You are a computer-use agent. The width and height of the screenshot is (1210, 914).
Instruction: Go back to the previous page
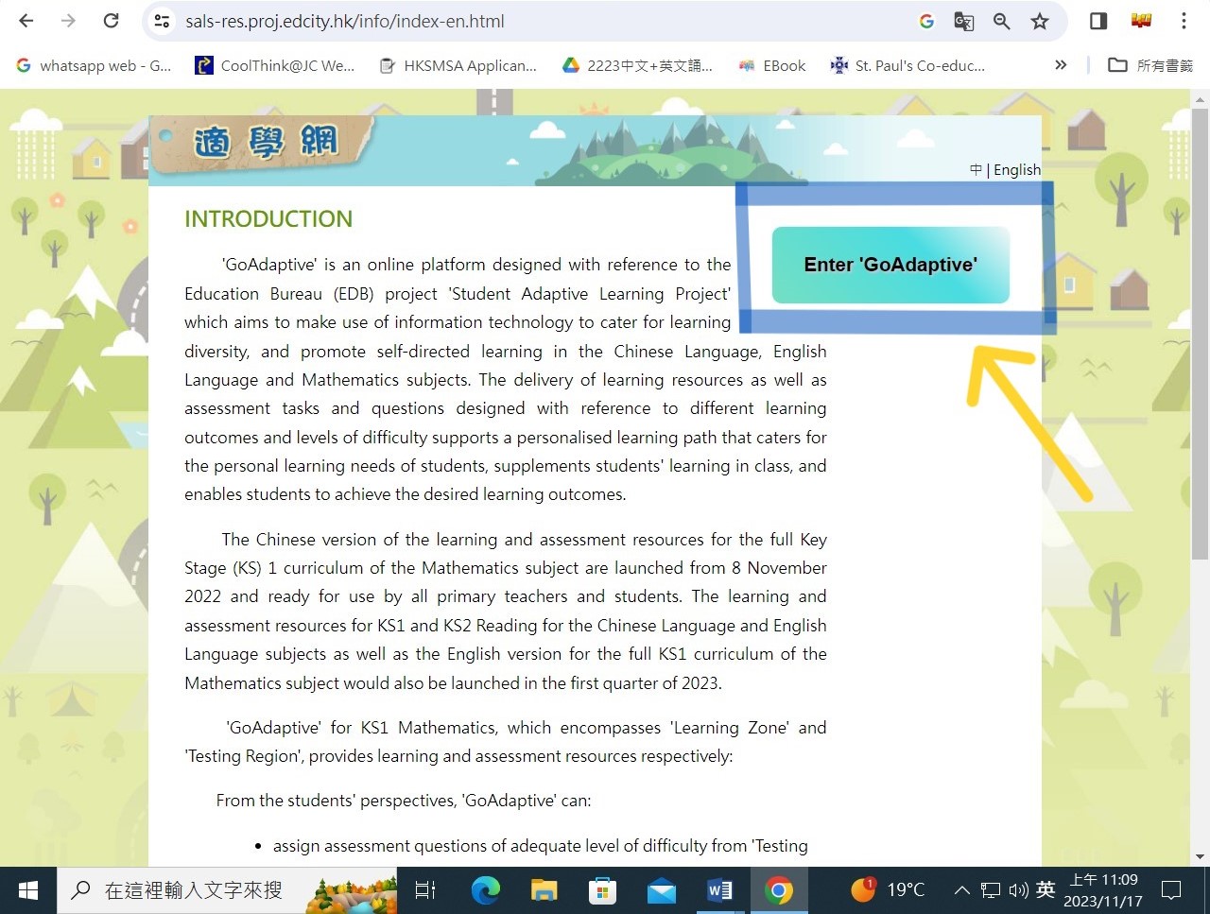tap(26, 21)
